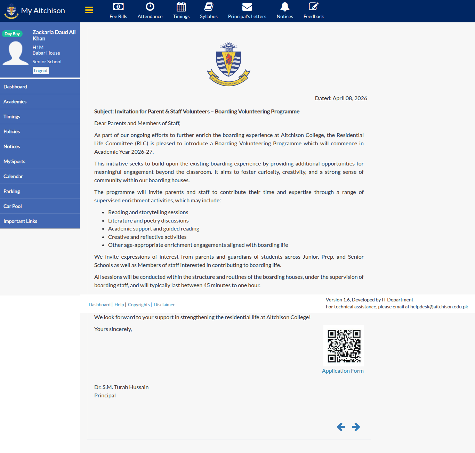Open the Timings calendar icon in top bar
The width and height of the screenshot is (475, 453).
click(181, 6)
